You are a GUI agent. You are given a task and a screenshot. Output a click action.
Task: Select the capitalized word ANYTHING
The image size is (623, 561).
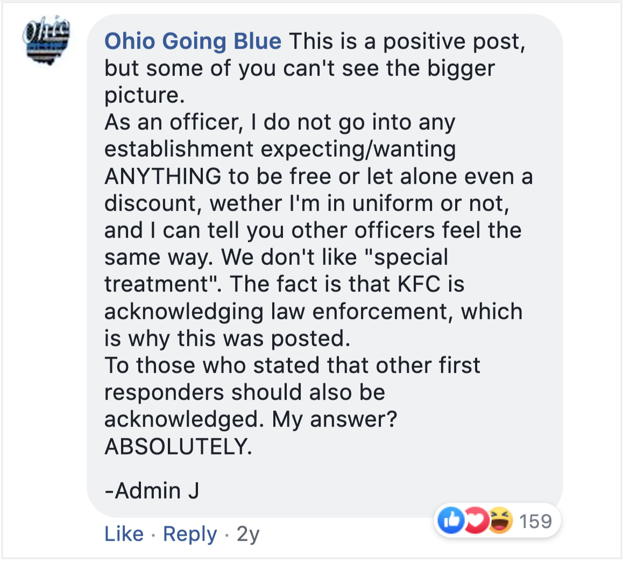(163, 176)
